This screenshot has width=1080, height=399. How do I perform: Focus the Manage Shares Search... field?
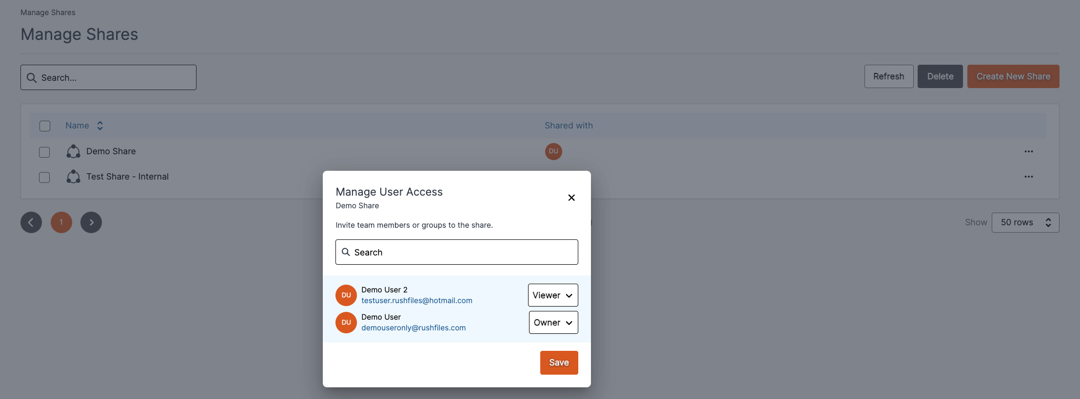[108, 77]
